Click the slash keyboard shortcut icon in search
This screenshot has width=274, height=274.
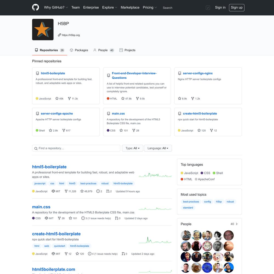[x=208, y=8]
